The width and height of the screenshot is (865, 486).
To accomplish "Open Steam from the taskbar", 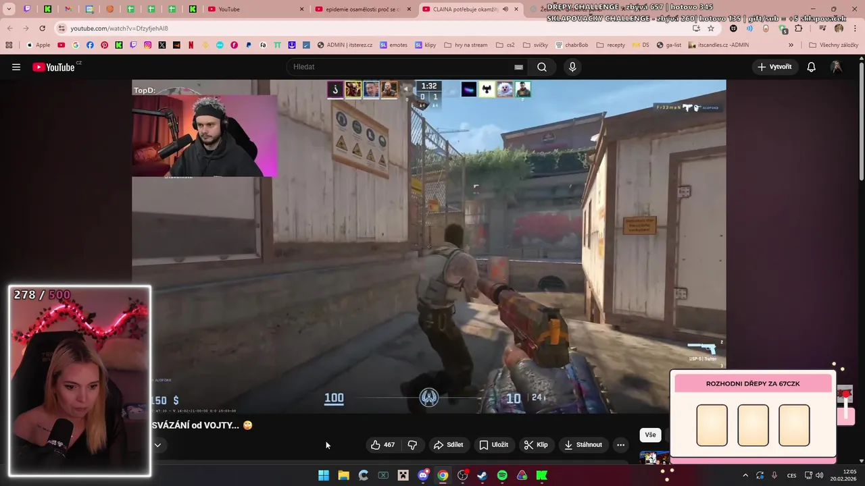I will (x=482, y=475).
